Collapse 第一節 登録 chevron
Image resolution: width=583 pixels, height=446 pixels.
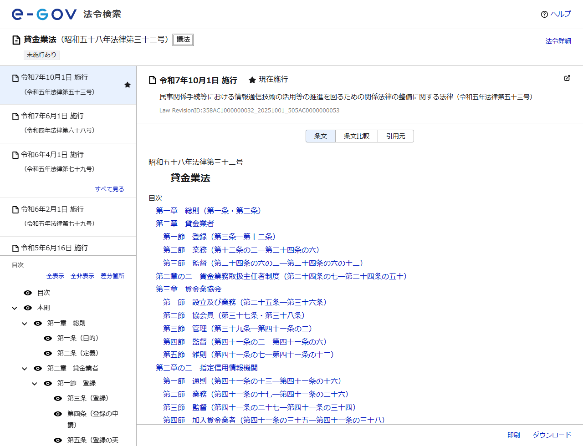pos(35,384)
